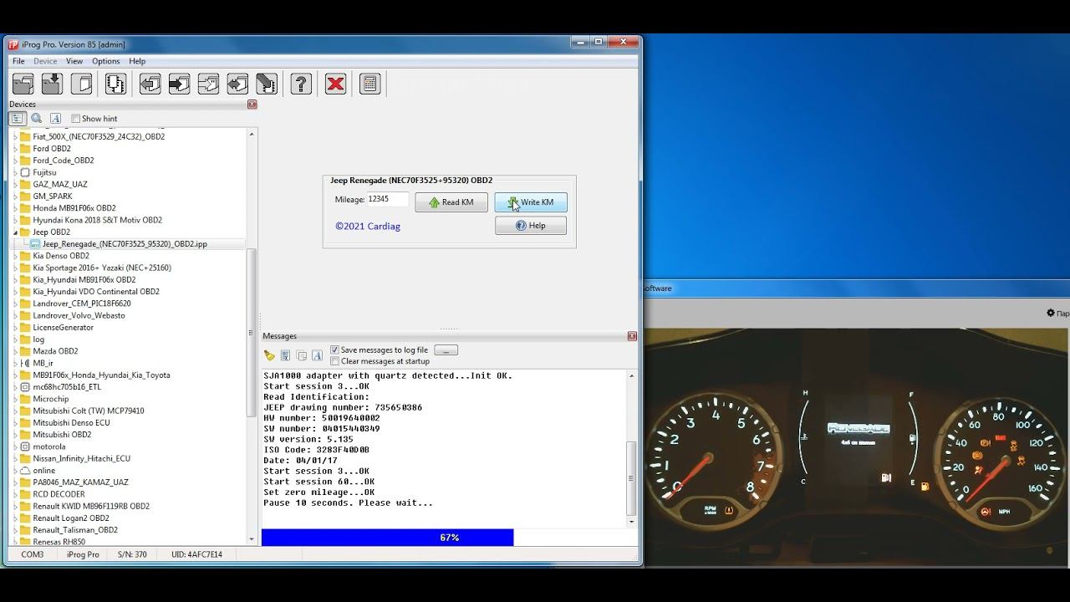Image resolution: width=1070 pixels, height=602 pixels.
Task: Open the calculator tool in toolbar
Action: click(370, 84)
